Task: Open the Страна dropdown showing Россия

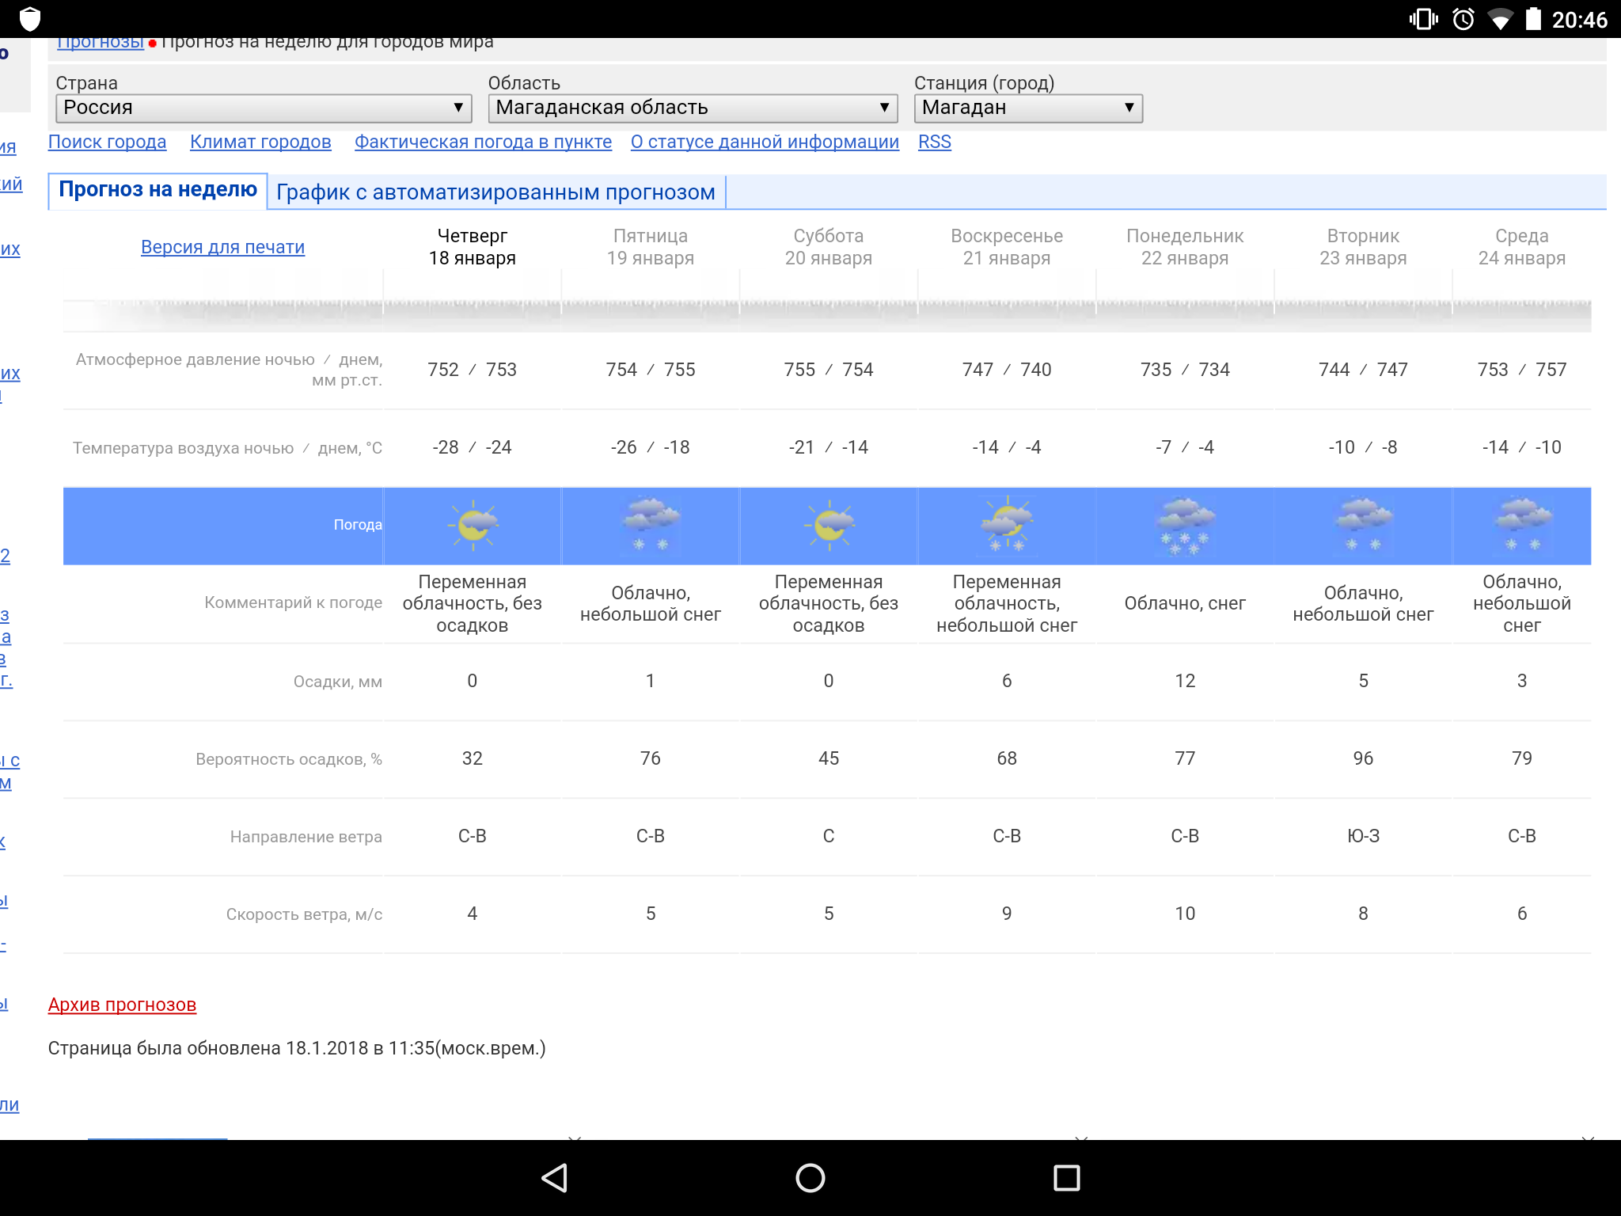Action: point(264,108)
